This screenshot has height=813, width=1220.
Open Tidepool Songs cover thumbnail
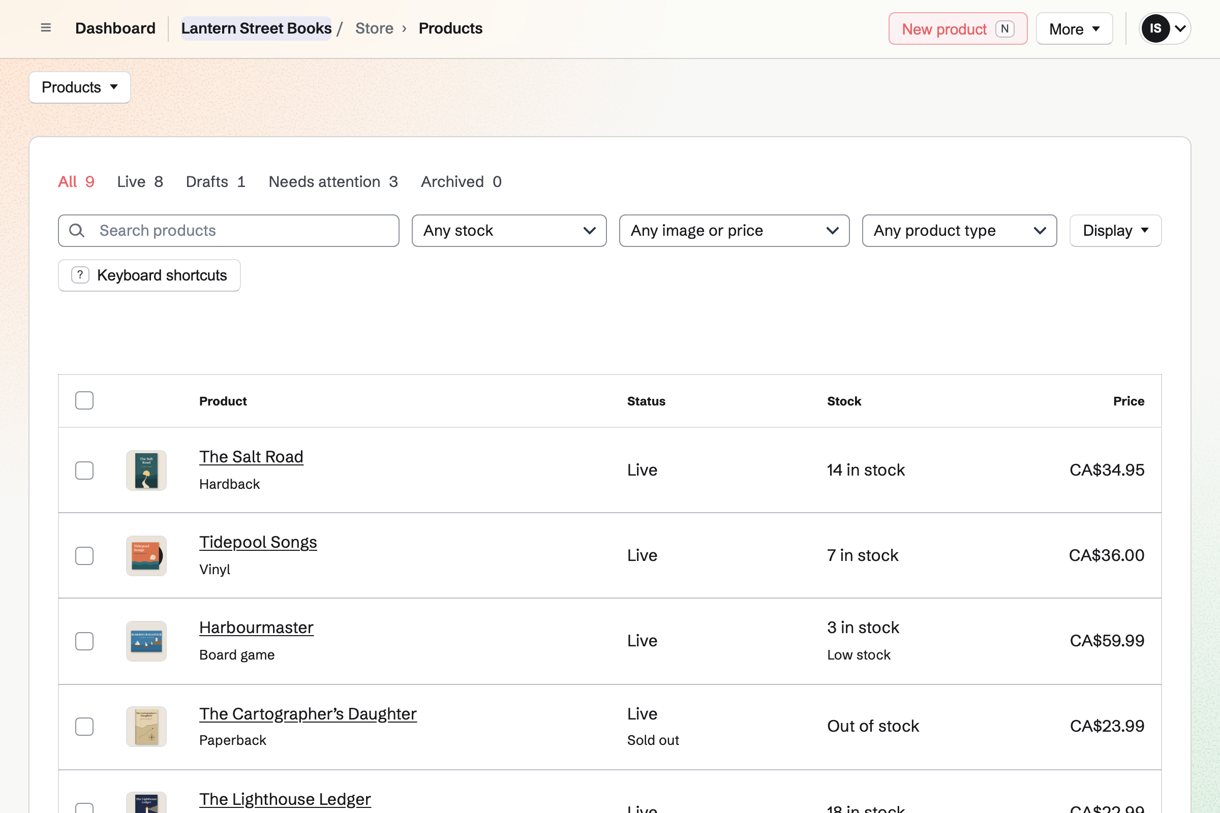(146, 556)
